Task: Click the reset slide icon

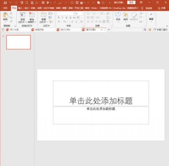Action: tap(50, 17)
